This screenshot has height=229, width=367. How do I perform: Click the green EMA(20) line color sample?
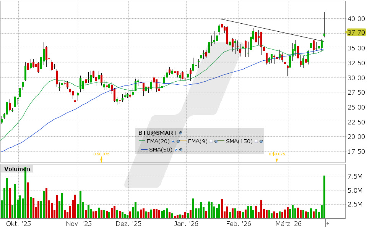[142, 141]
